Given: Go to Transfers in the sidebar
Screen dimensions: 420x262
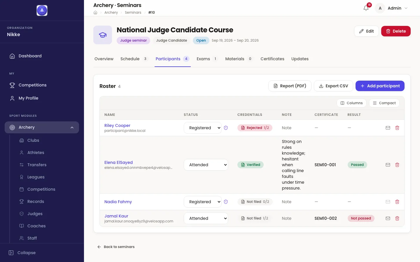Looking at the screenshot, I should (37, 165).
